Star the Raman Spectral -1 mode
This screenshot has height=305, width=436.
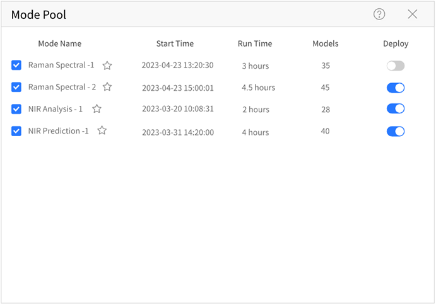107,66
